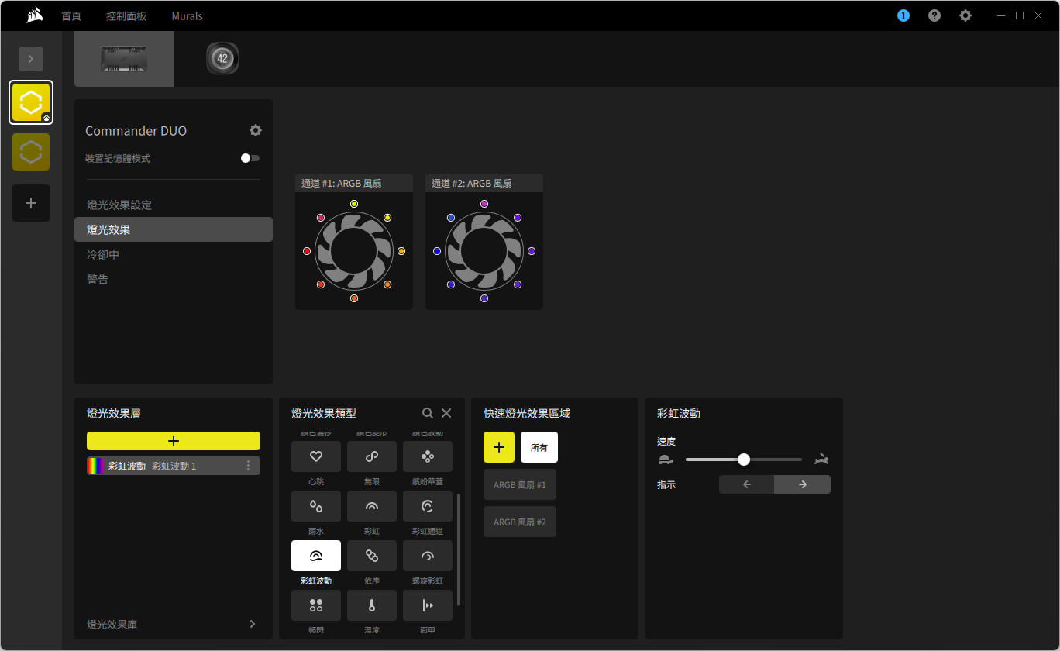Open search in 燈光效果類型 panel
1060x651 pixels.
428,413
